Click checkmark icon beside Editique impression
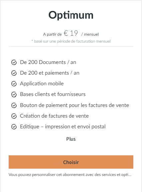The image size is (142, 192). tap(14, 127)
